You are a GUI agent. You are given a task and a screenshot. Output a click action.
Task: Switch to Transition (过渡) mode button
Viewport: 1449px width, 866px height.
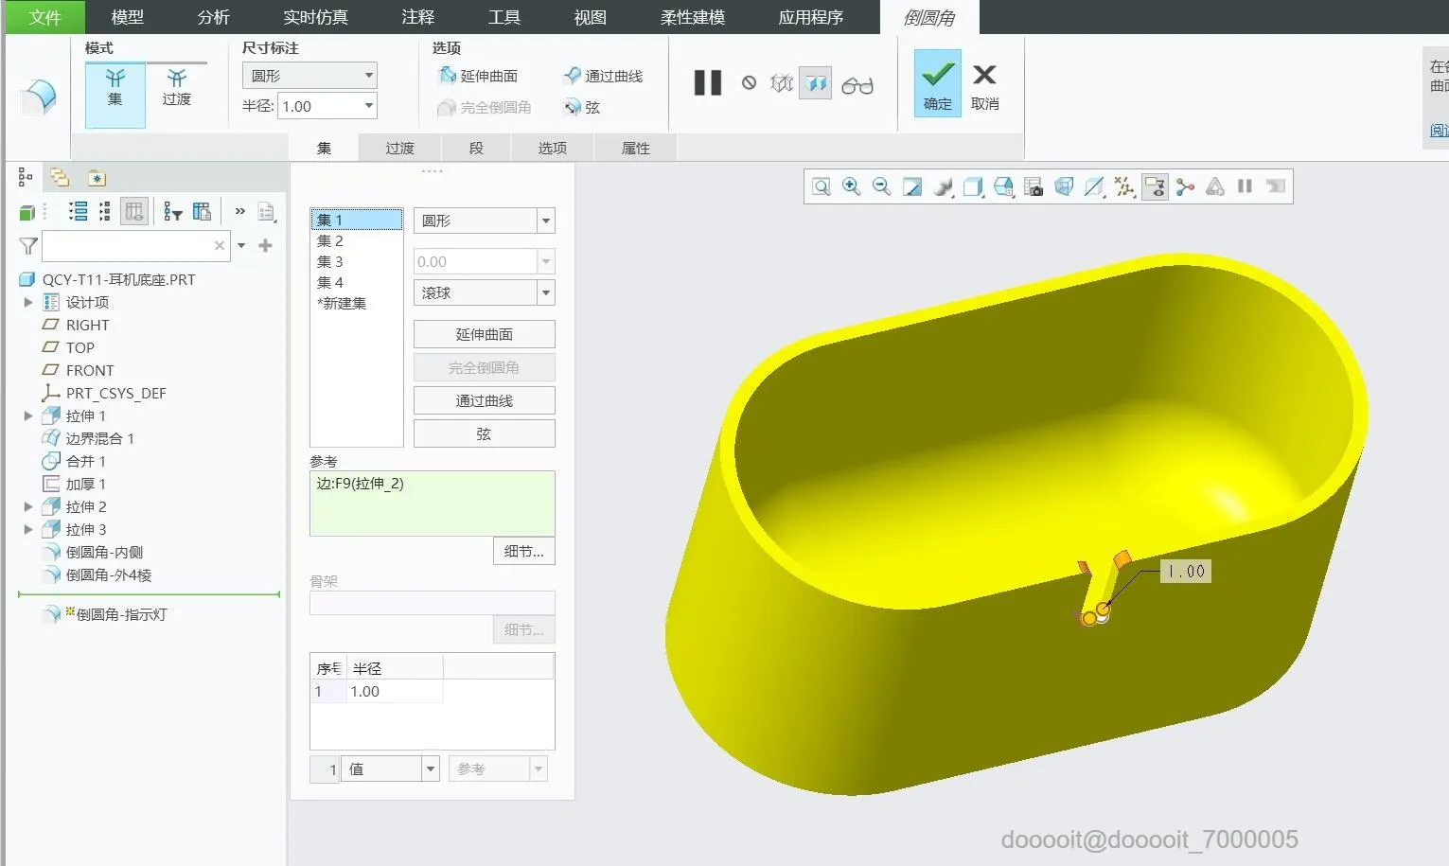click(176, 87)
